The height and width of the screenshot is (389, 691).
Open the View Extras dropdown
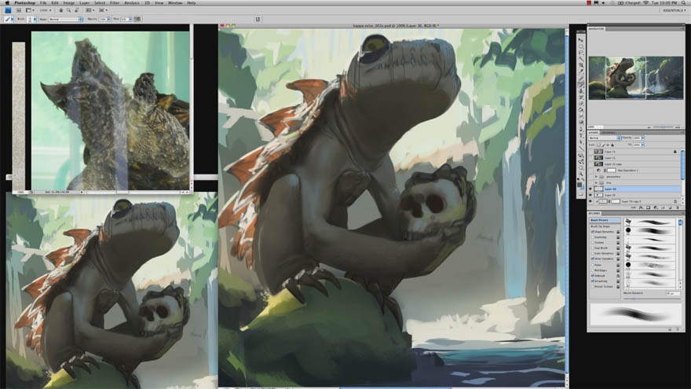(x=30, y=10)
